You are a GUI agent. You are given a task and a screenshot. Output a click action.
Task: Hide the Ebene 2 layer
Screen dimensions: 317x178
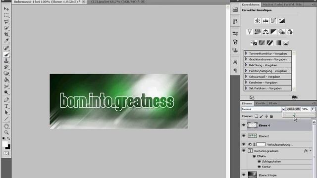244,136
